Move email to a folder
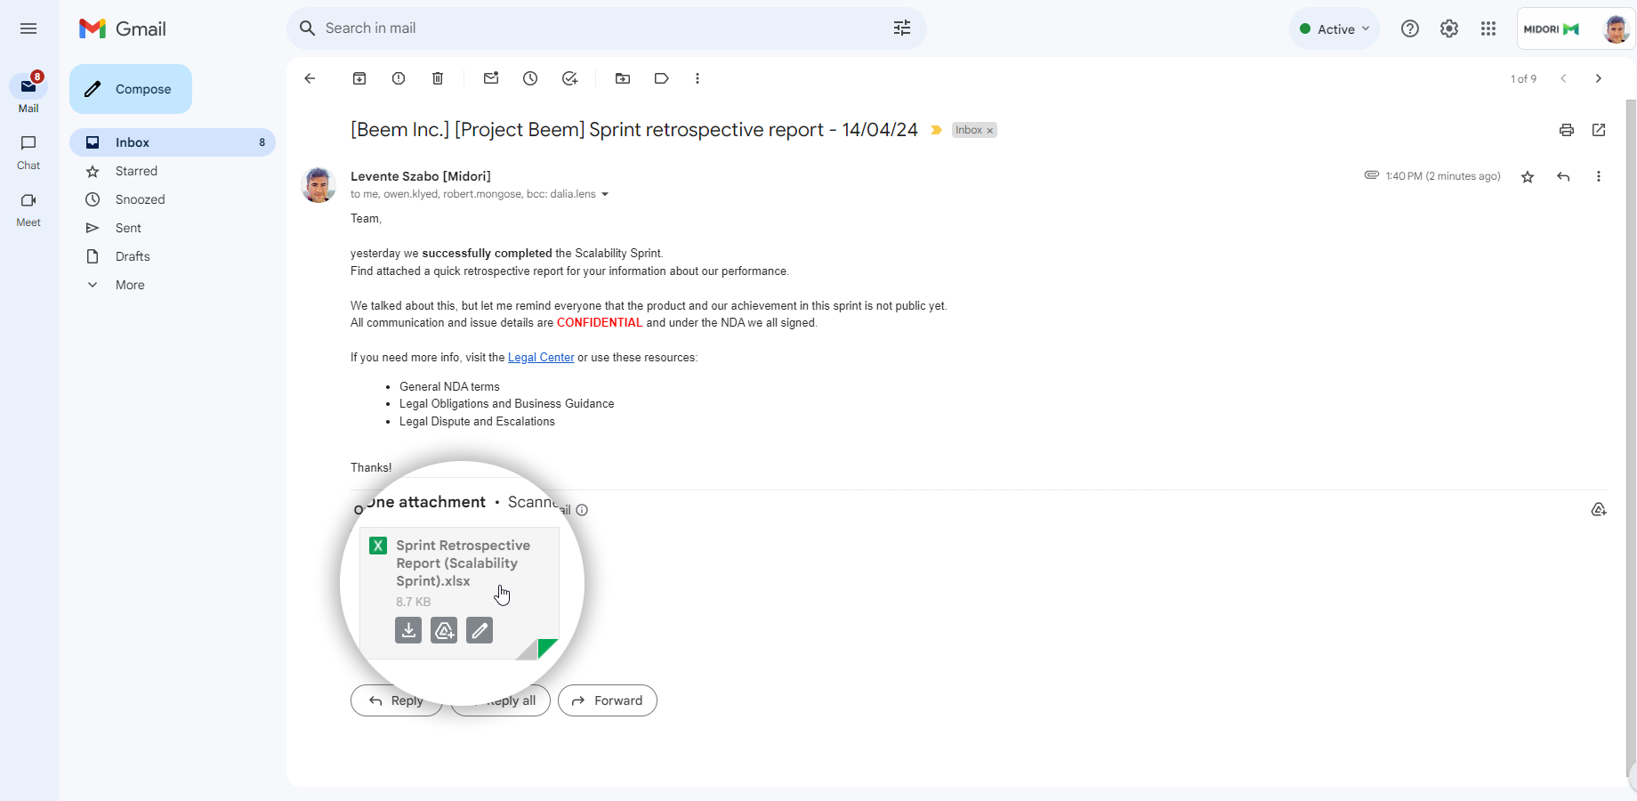 coord(623,78)
